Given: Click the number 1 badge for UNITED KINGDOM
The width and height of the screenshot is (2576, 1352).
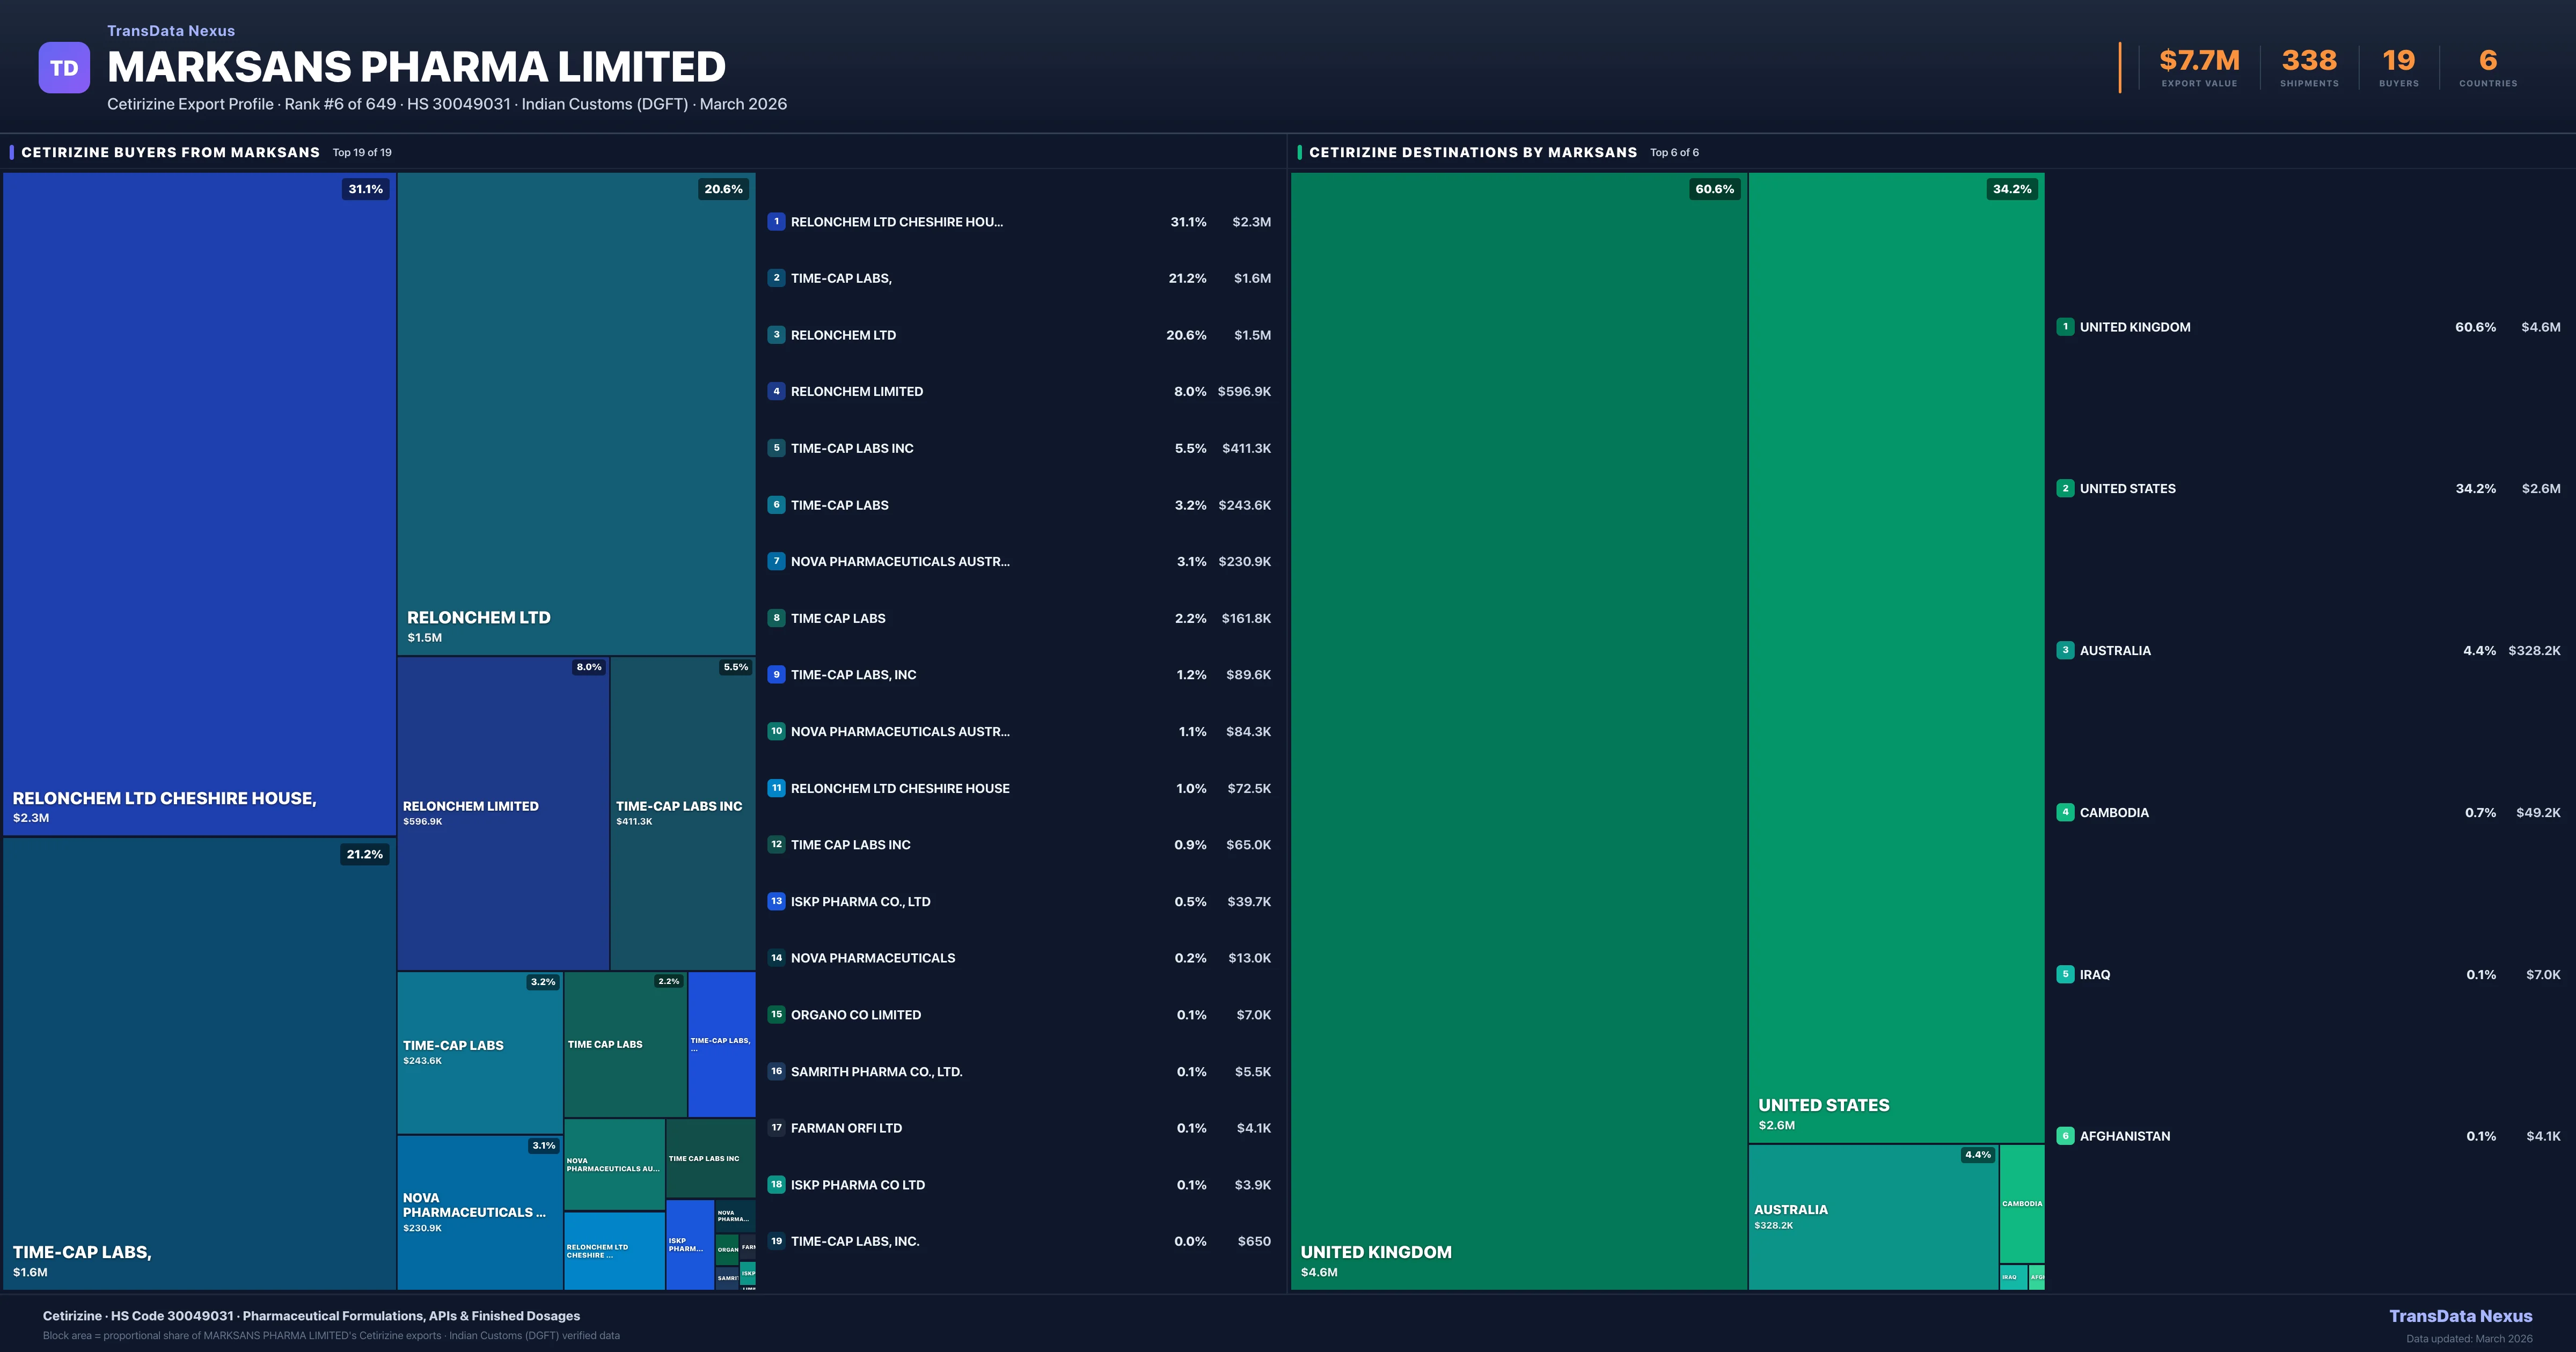Looking at the screenshot, I should click(2066, 327).
